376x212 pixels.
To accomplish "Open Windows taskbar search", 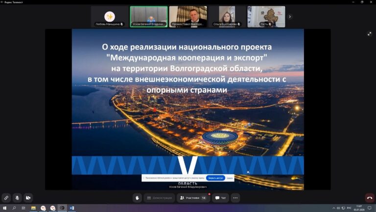I will 14,208.
